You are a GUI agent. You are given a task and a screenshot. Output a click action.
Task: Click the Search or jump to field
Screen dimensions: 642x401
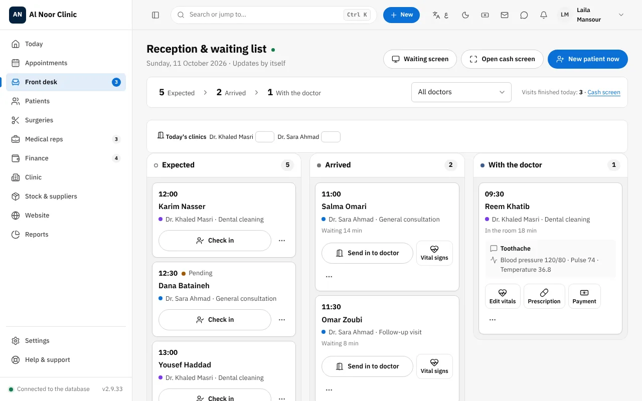coord(274,15)
